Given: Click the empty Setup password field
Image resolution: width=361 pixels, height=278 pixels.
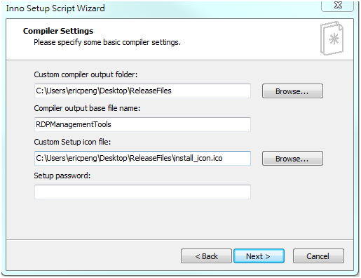Looking at the screenshot, I should click(x=142, y=192).
